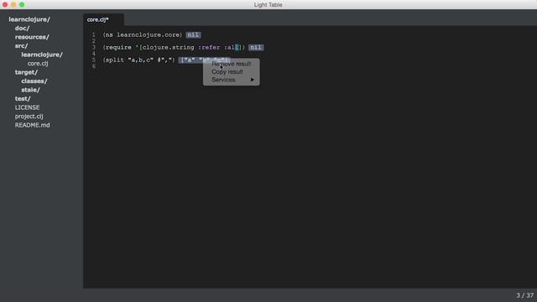The image size is (537, 302).
Task: Open the Services submenu
Action: click(232, 80)
